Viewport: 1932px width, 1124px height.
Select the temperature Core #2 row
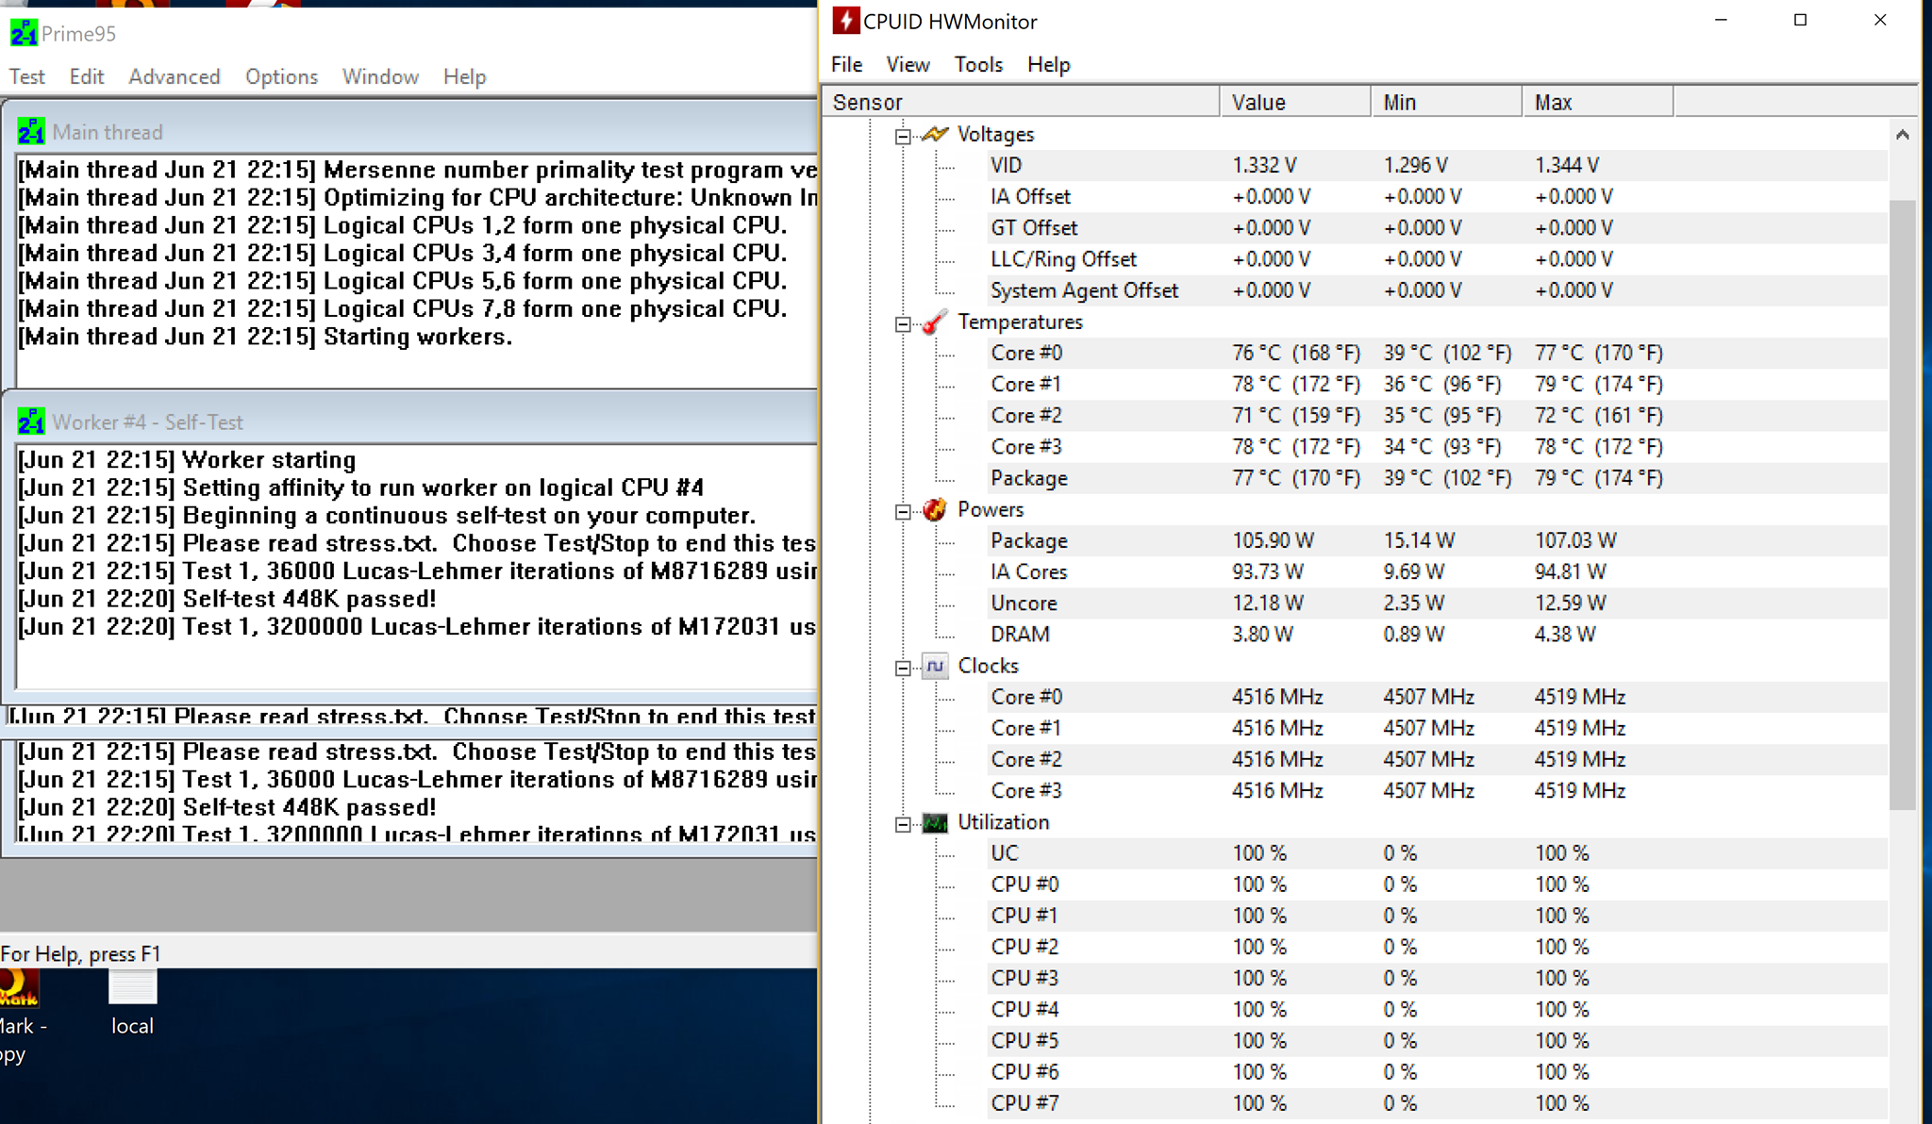1436,415
